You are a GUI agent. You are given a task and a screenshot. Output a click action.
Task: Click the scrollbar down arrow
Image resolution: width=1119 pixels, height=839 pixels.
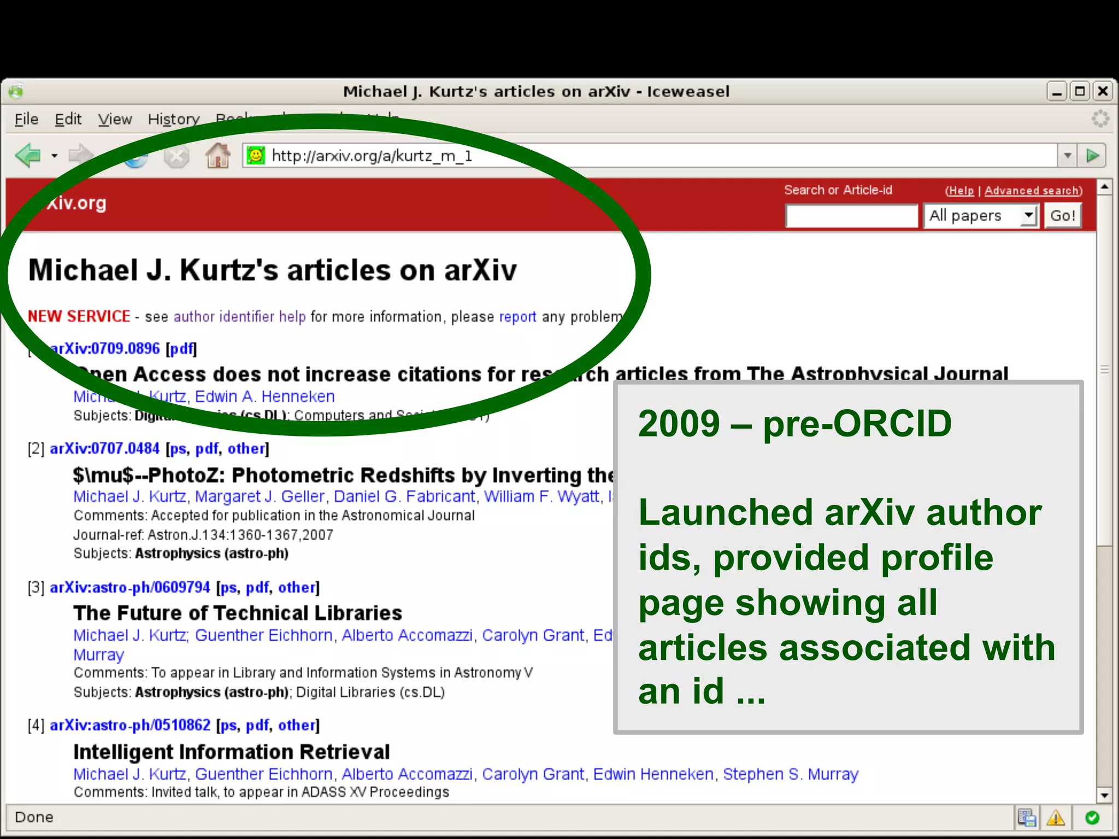point(1104,795)
